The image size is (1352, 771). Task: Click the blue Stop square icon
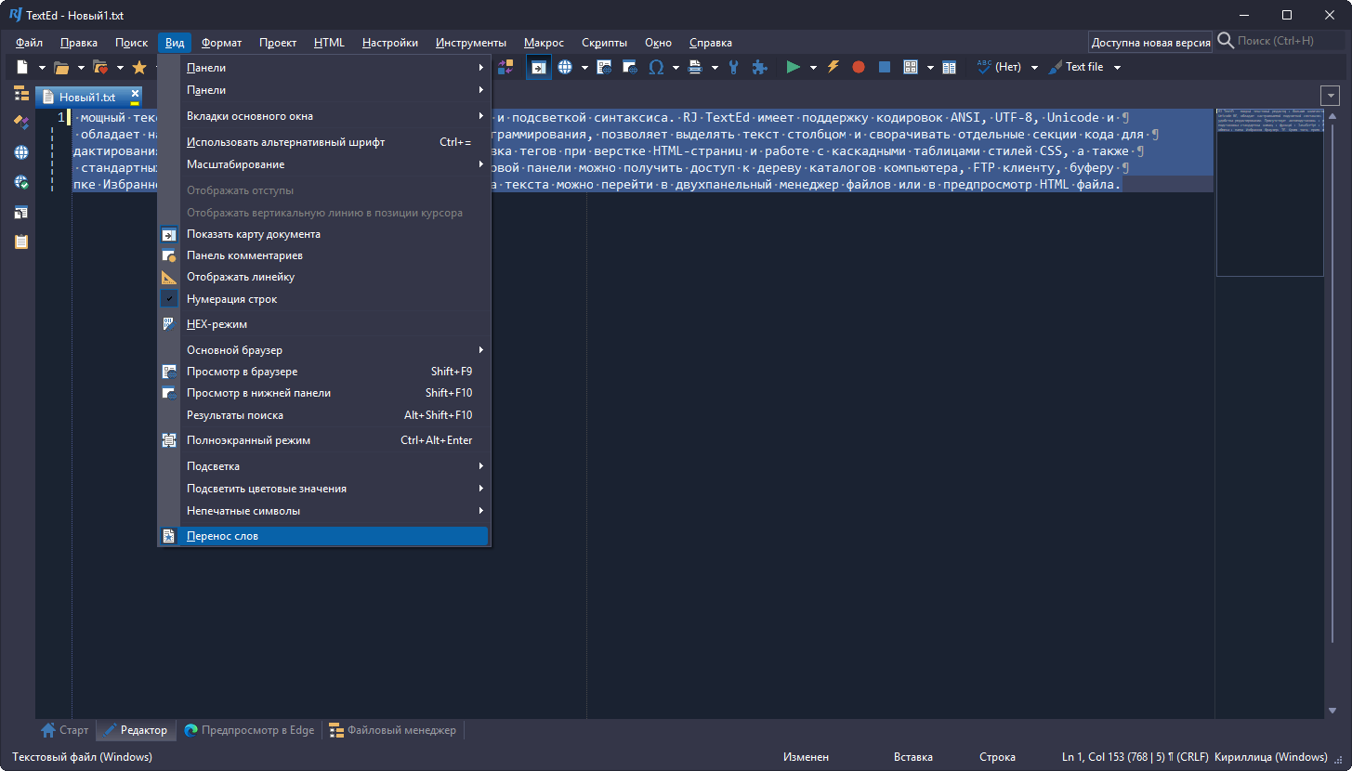coord(885,67)
